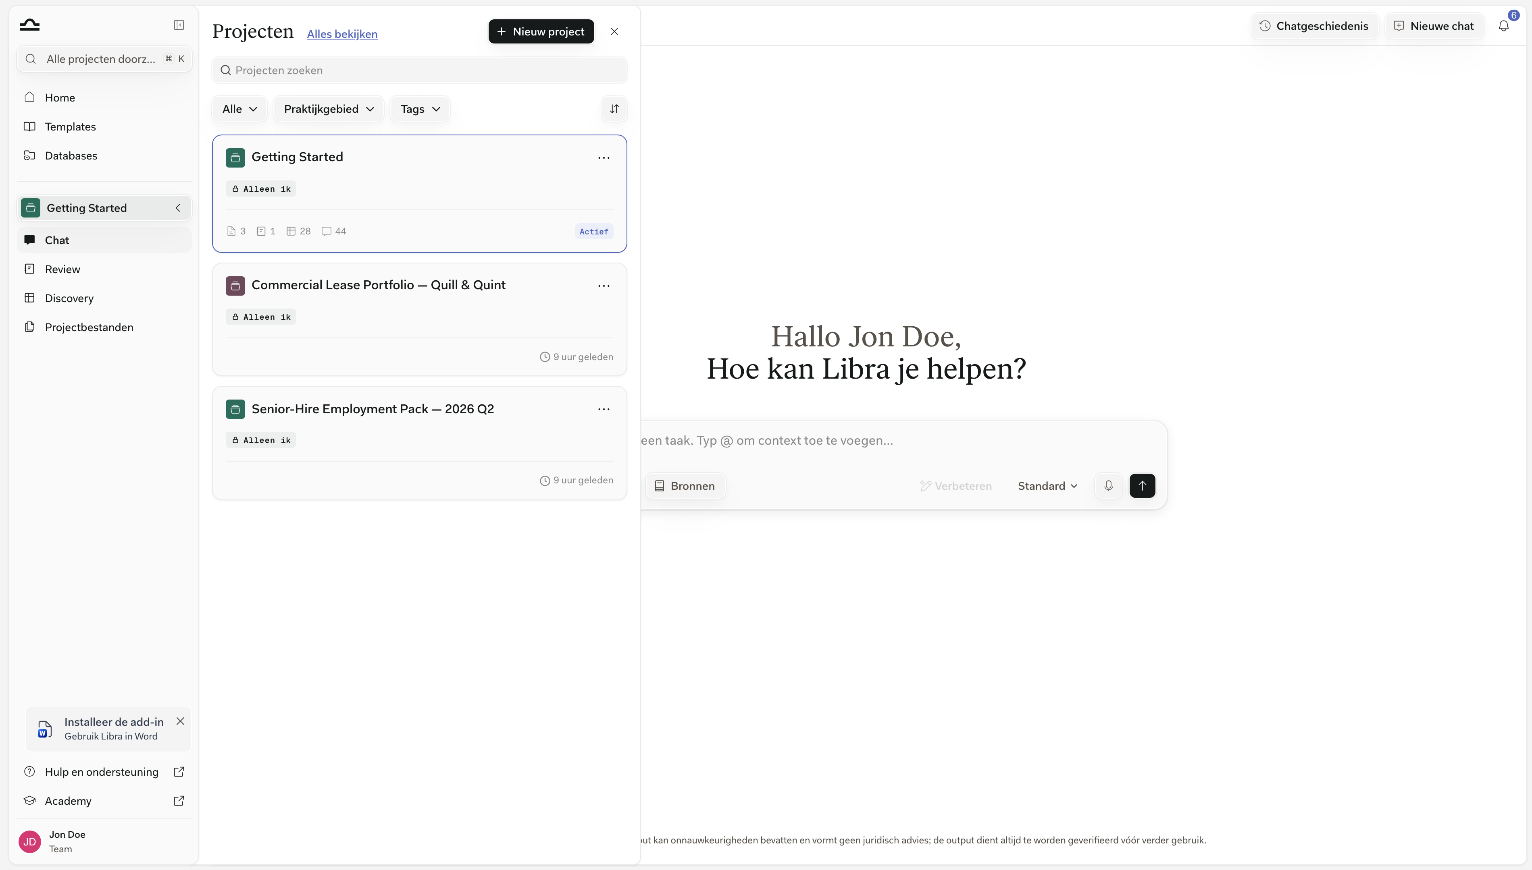Open Hulp en ondersteuning external link icon
1532x870 pixels.
click(178, 772)
